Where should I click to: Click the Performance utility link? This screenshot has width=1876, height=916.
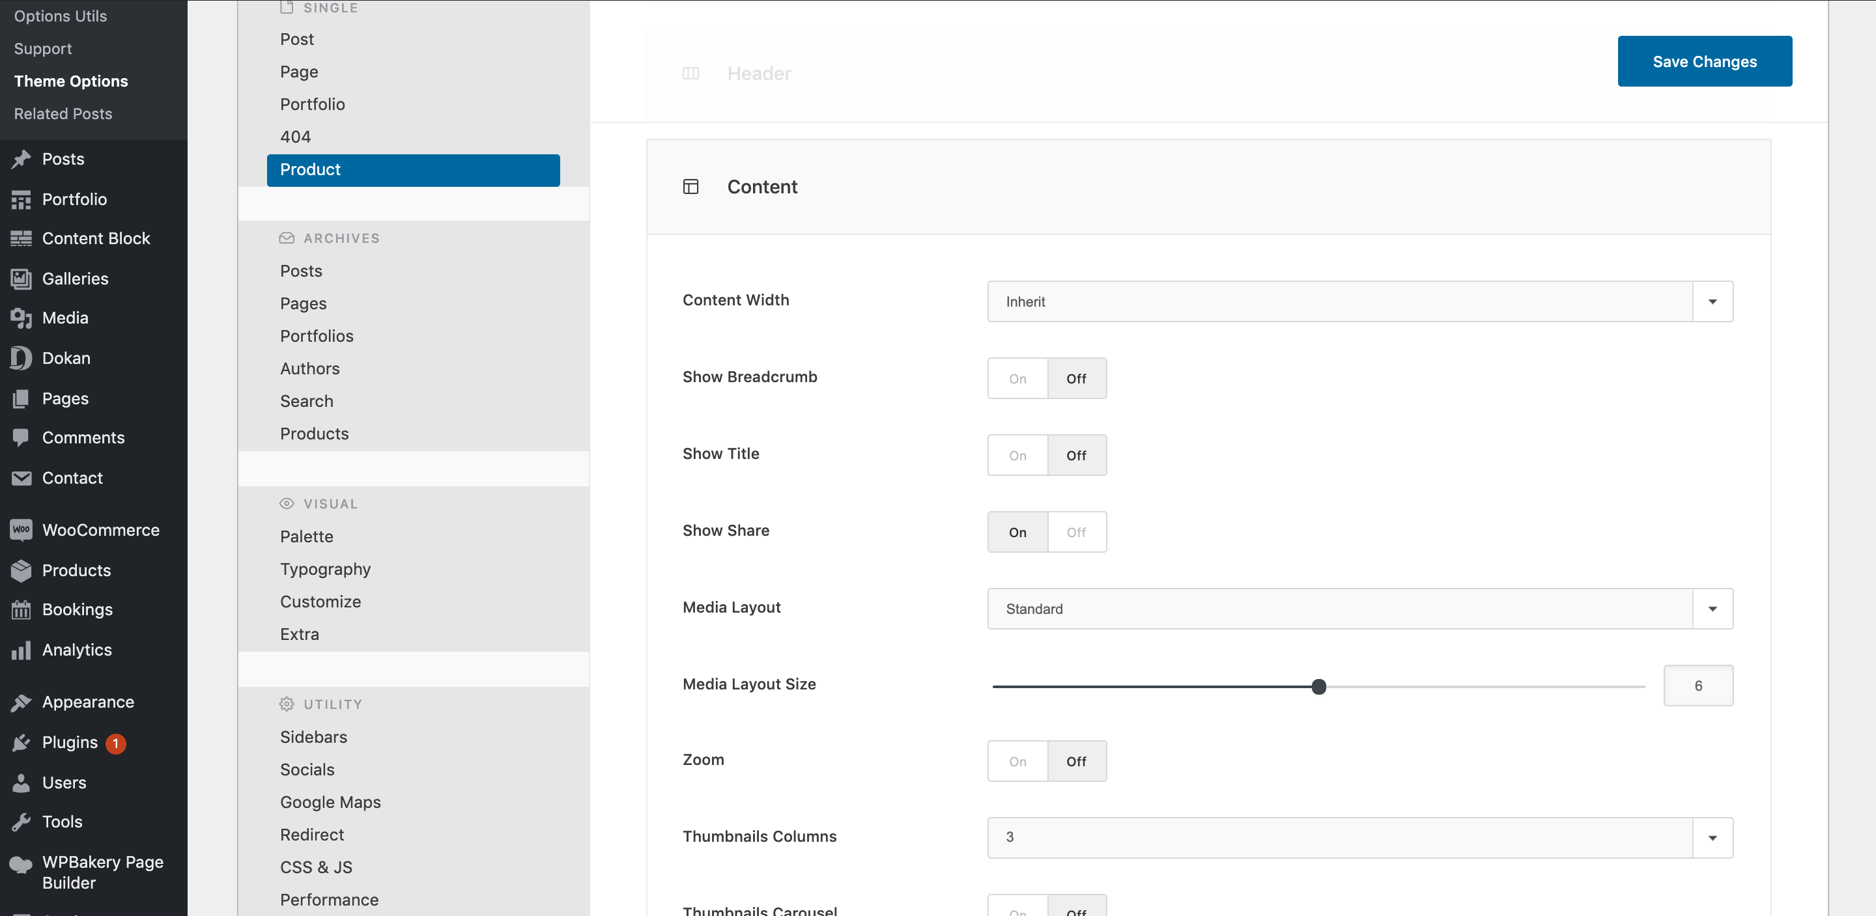(x=329, y=898)
